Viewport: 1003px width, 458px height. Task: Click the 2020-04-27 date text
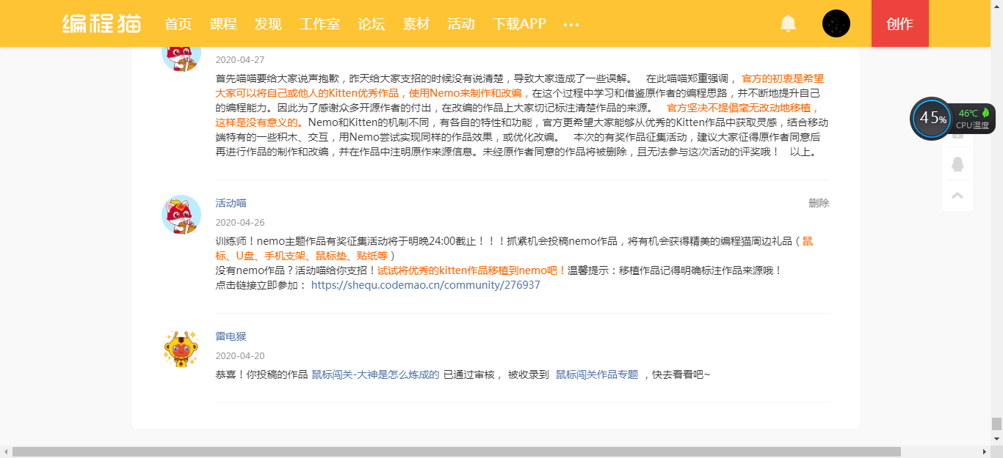pyautogui.click(x=240, y=60)
